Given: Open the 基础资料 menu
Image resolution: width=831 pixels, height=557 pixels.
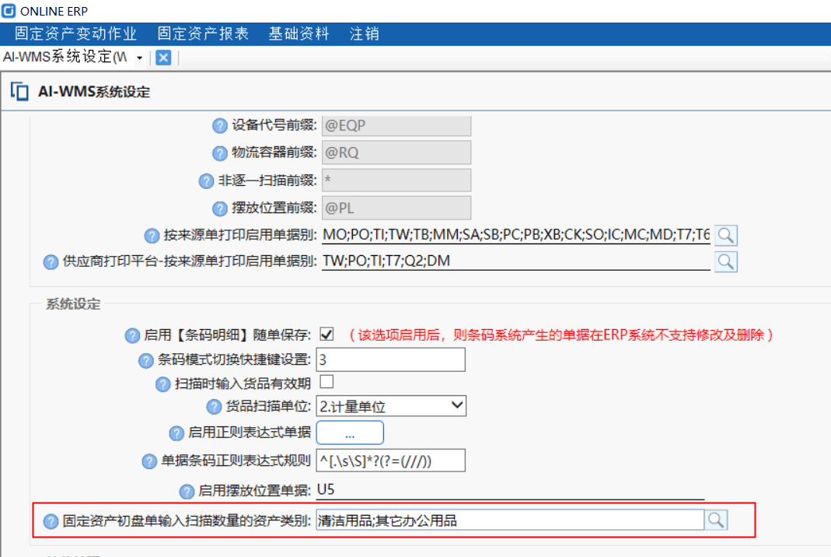Looking at the screenshot, I should point(299,34).
